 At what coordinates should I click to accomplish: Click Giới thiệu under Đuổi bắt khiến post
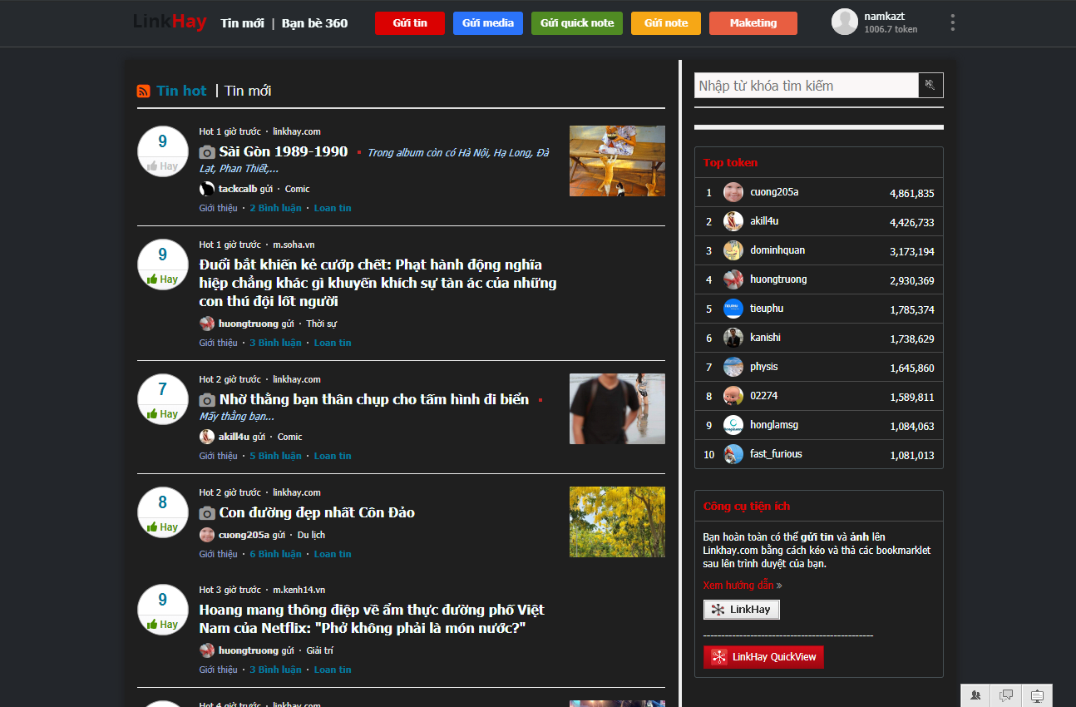point(218,343)
